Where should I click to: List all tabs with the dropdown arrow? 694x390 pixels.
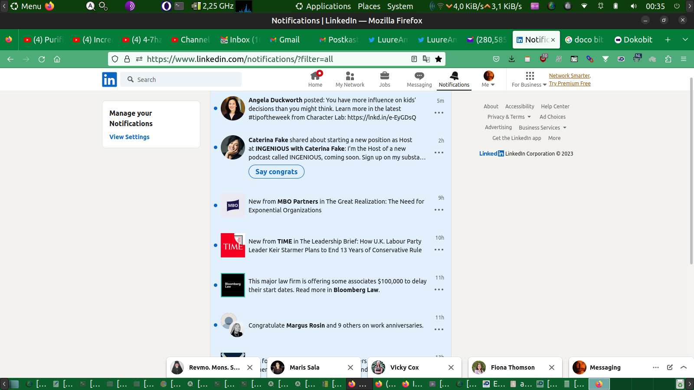[x=685, y=40]
